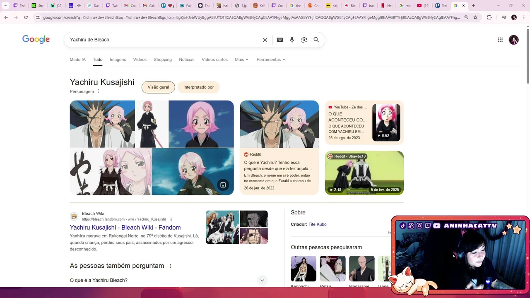The image size is (530, 298).
Task: Play Reddit Strawbz18 video clip
Action: coord(364,173)
